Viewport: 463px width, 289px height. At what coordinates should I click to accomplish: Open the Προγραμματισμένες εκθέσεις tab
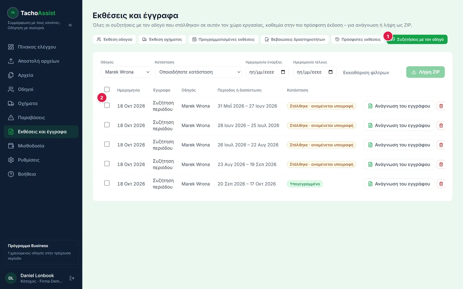pos(223,39)
